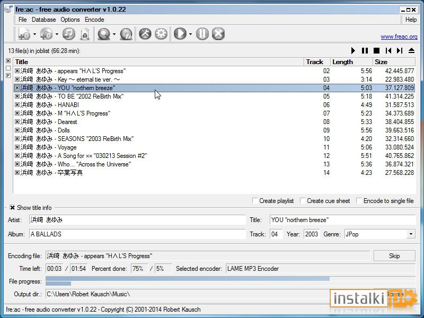The image size is (424, 318).
Task: Enable the Create playlist checkbox
Action: click(x=255, y=201)
